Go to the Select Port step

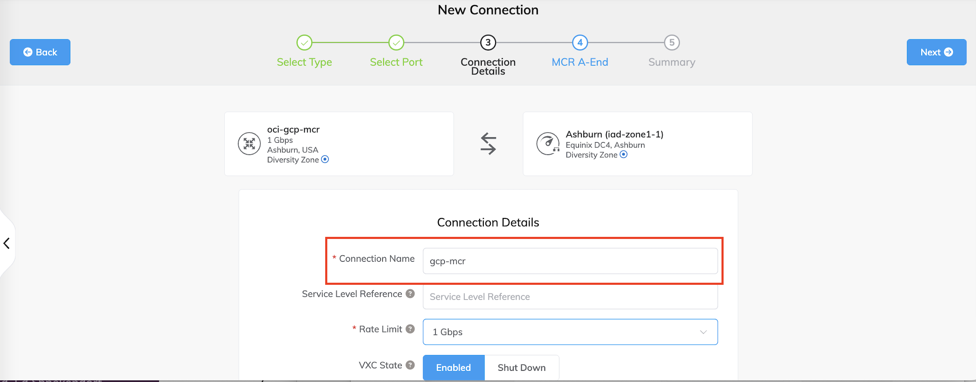396,43
